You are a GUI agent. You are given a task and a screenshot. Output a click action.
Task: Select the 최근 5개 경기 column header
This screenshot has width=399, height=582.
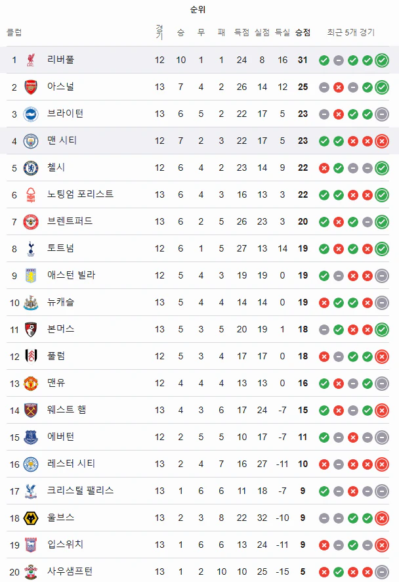(351, 33)
